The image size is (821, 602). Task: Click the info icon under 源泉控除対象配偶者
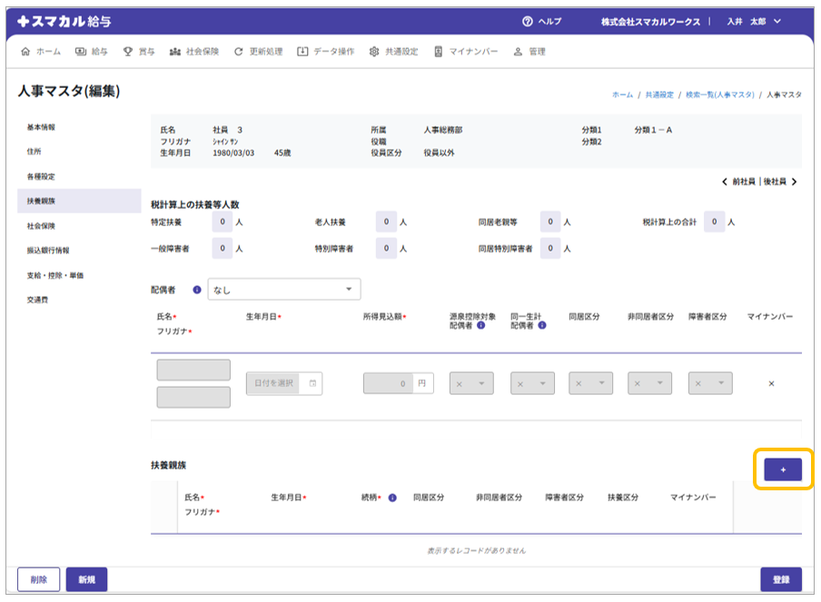pos(480,325)
